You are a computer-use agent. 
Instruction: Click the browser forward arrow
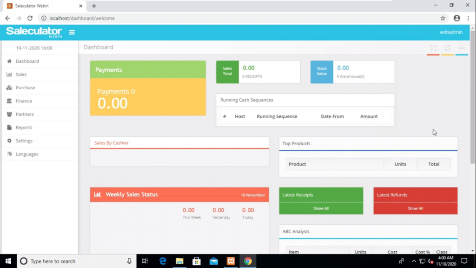coord(19,18)
